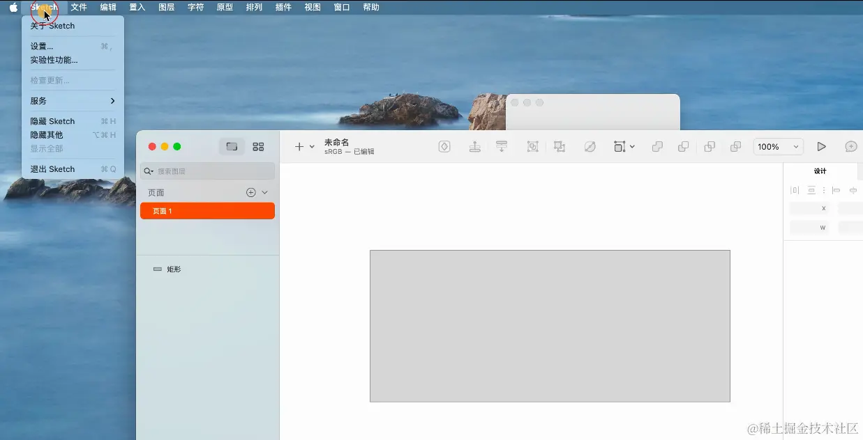The height and width of the screenshot is (440, 863).
Task: Expand the 服务 submenu
Action: 73,101
